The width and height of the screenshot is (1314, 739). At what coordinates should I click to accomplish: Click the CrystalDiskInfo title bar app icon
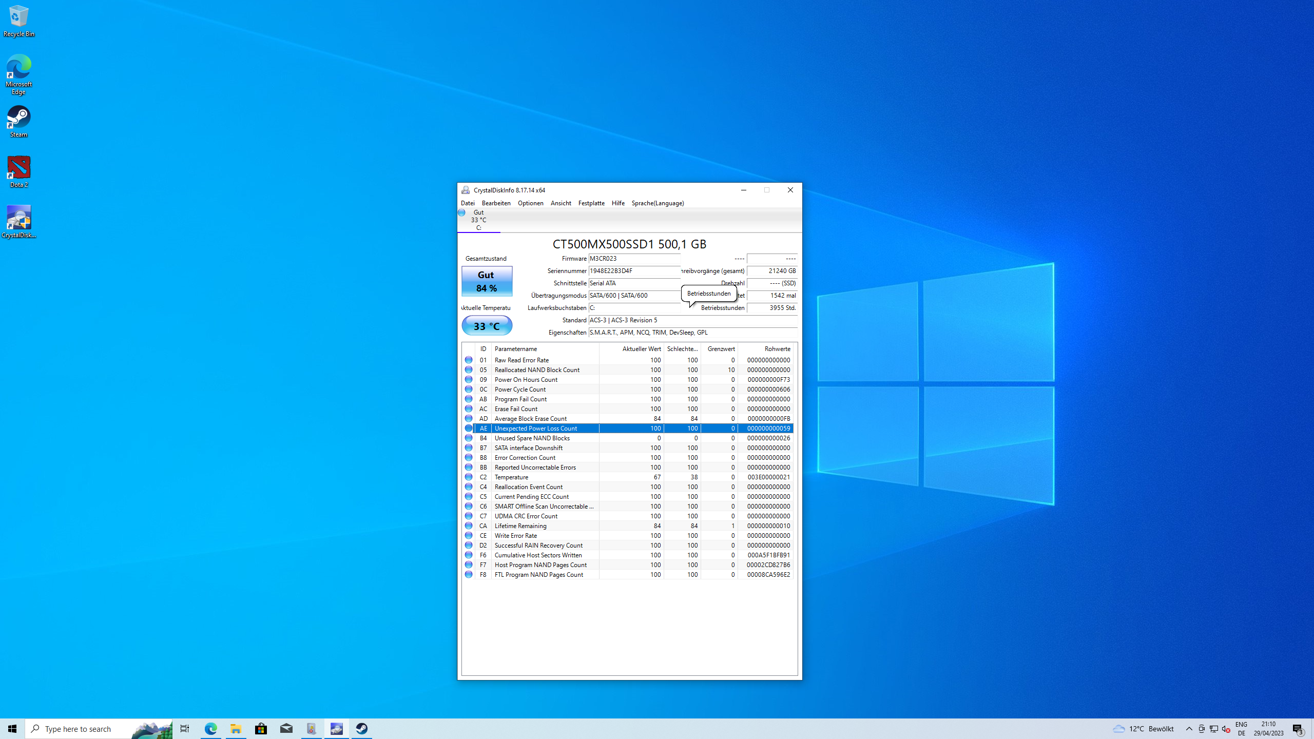pos(466,190)
